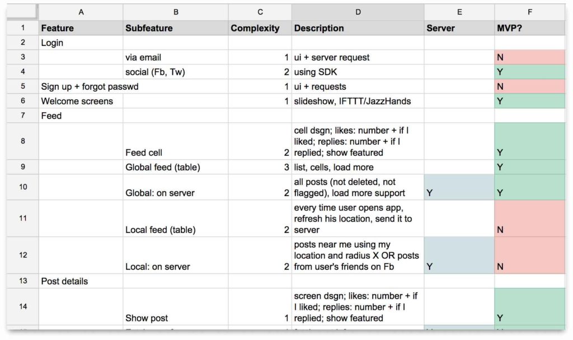Select column E header
This screenshot has width=573, height=340.
coord(459,12)
